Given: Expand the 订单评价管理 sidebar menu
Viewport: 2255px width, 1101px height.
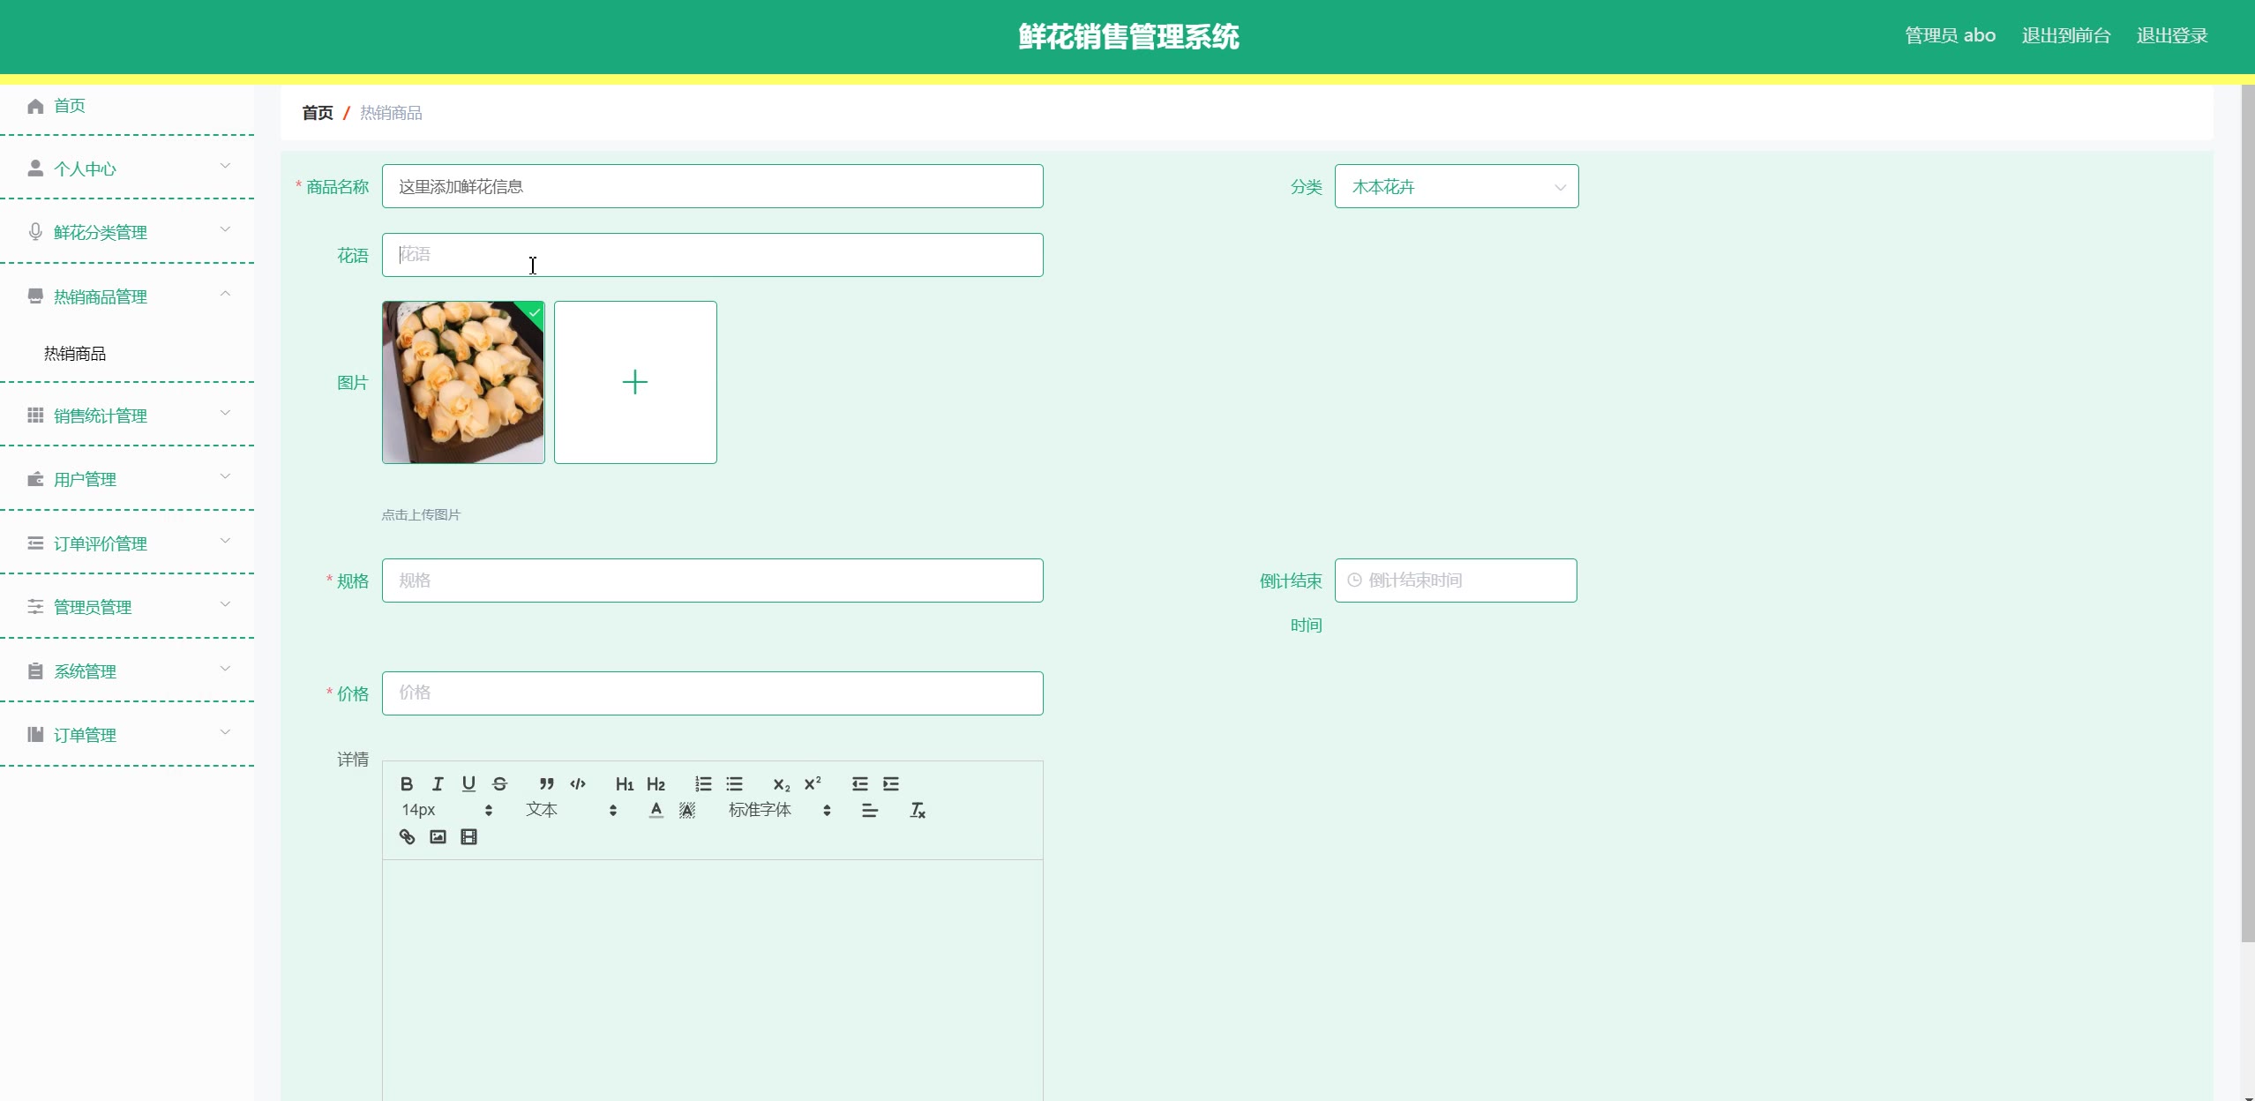Looking at the screenshot, I should 127,543.
